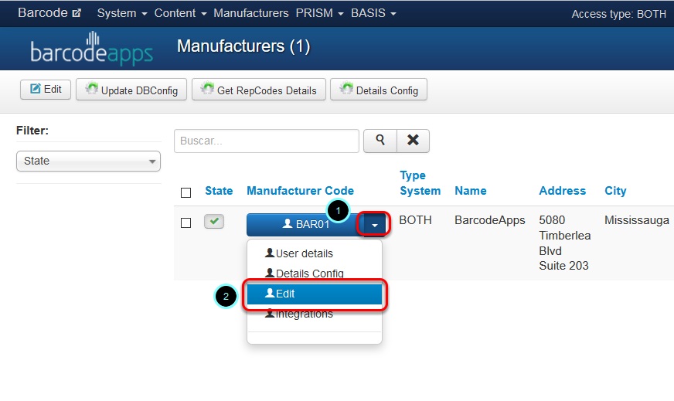Image resolution: width=674 pixels, height=401 pixels.
Task: Click the Mississauga city cell
Action: 637,220
